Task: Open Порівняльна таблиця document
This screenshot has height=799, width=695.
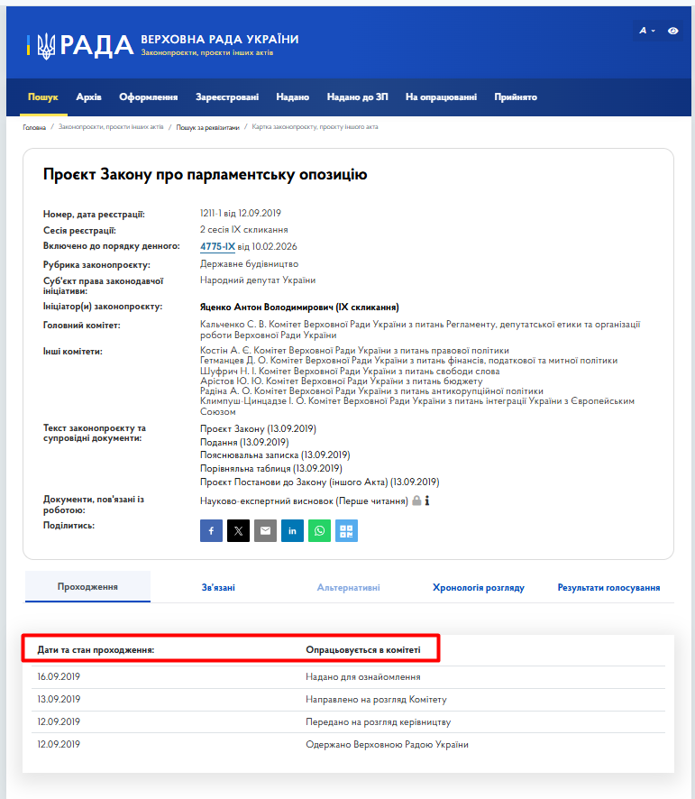Action: pyautogui.click(x=271, y=468)
